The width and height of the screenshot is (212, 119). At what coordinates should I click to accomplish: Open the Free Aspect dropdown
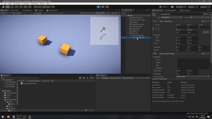22,13
